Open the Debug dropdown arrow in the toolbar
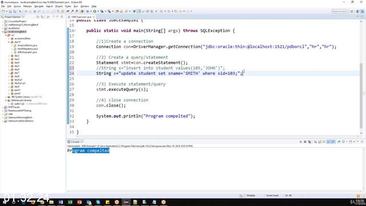The height and width of the screenshot is (206, 366). coord(91,11)
